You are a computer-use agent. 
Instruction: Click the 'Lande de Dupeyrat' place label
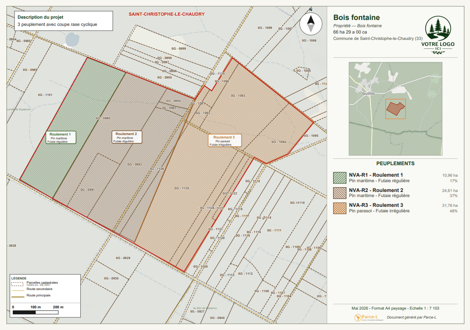point(19,110)
